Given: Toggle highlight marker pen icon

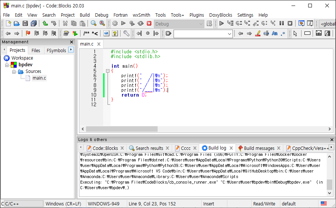Looking at the screenshot, I should point(258,33).
